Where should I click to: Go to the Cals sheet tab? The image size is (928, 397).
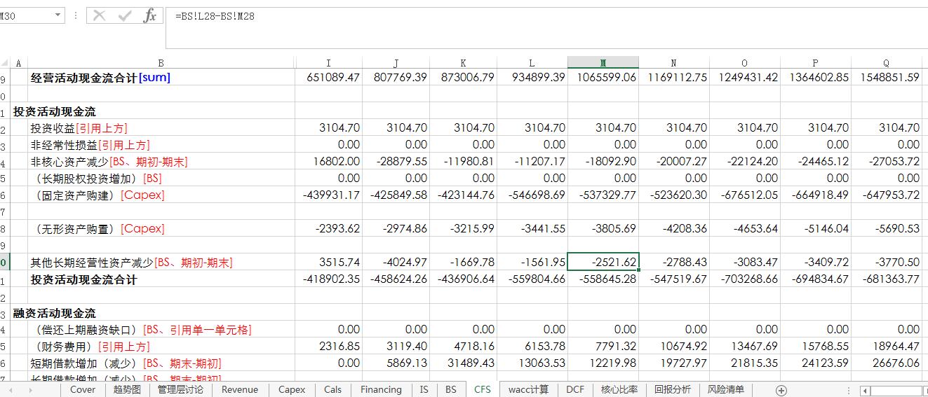[333, 390]
